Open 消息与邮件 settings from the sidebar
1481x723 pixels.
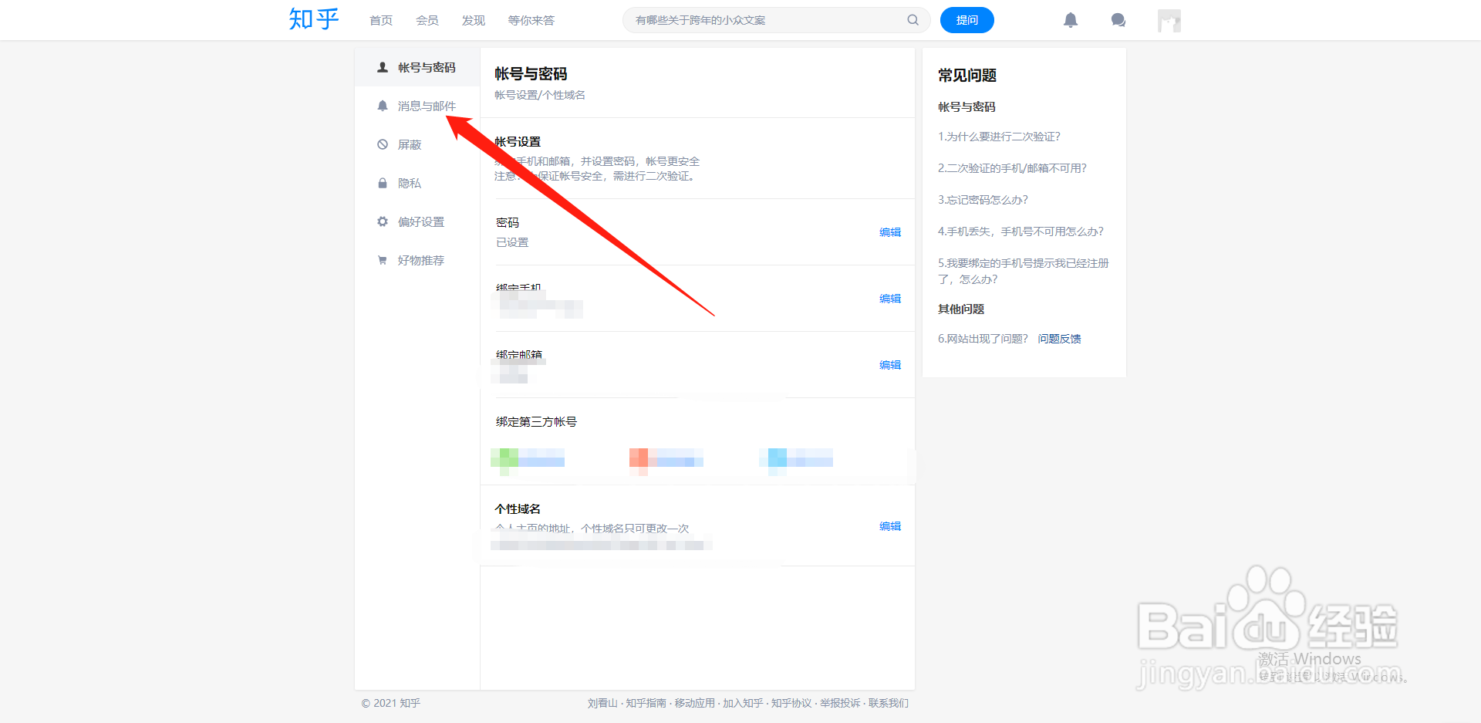[x=425, y=106]
